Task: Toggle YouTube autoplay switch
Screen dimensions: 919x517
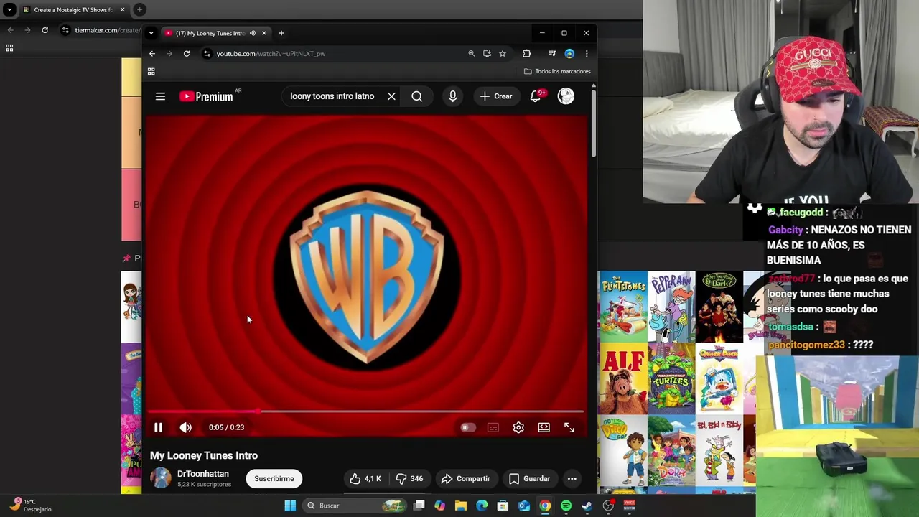Action: click(x=467, y=427)
